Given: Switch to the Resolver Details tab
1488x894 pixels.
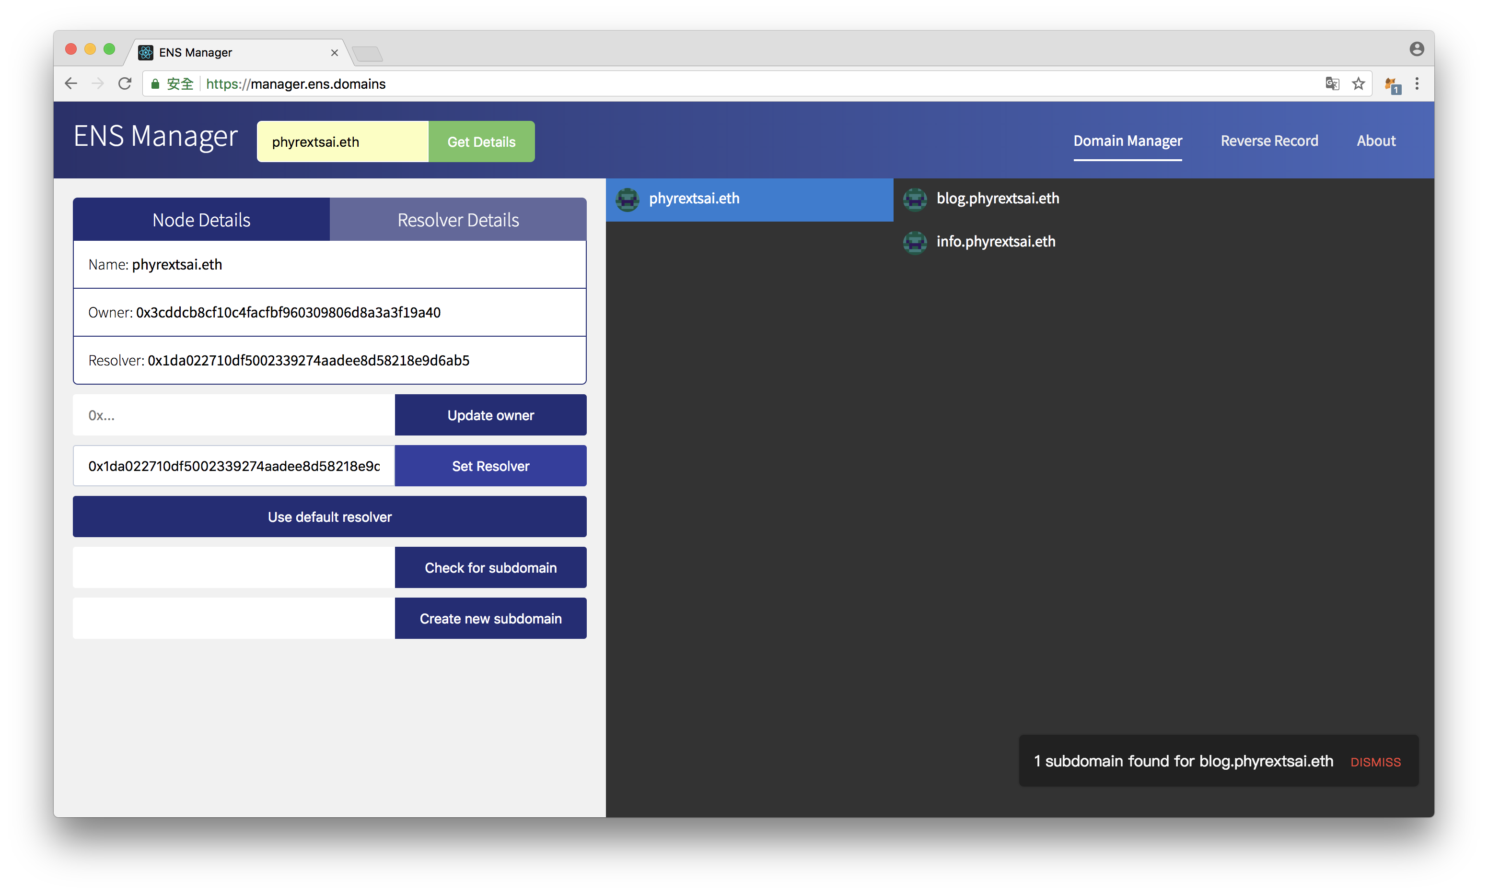Looking at the screenshot, I should [457, 220].
